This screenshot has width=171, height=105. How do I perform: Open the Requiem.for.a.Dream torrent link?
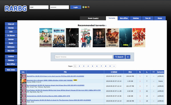click(x=50, y=80)
